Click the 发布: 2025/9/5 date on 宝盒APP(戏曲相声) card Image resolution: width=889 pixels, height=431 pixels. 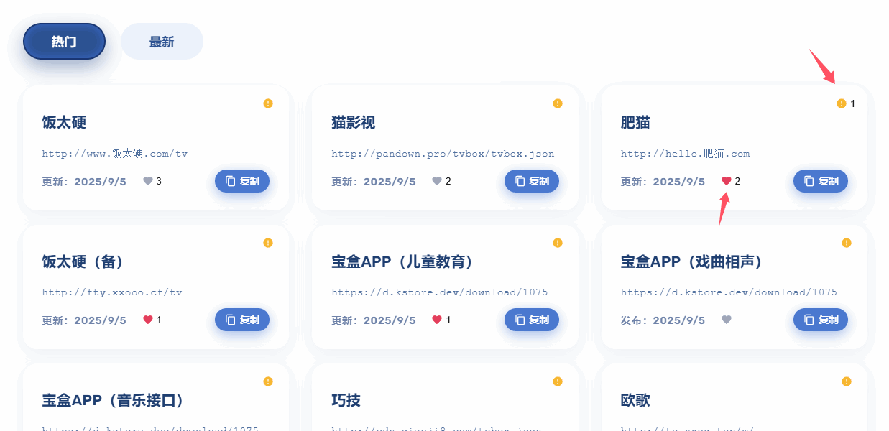click(x=663, y=320)
